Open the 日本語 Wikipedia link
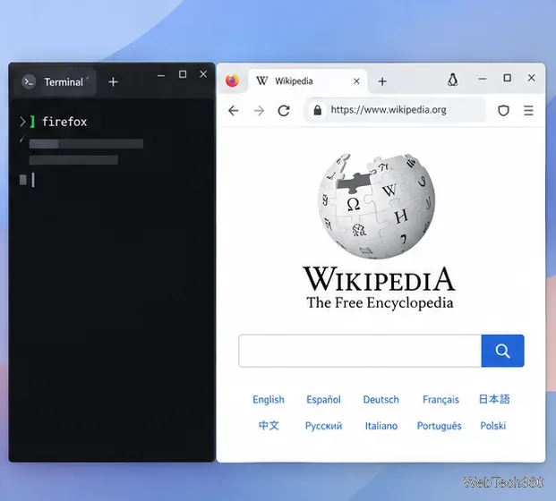Viewport: 556px width, 501px height. (494, 399)
